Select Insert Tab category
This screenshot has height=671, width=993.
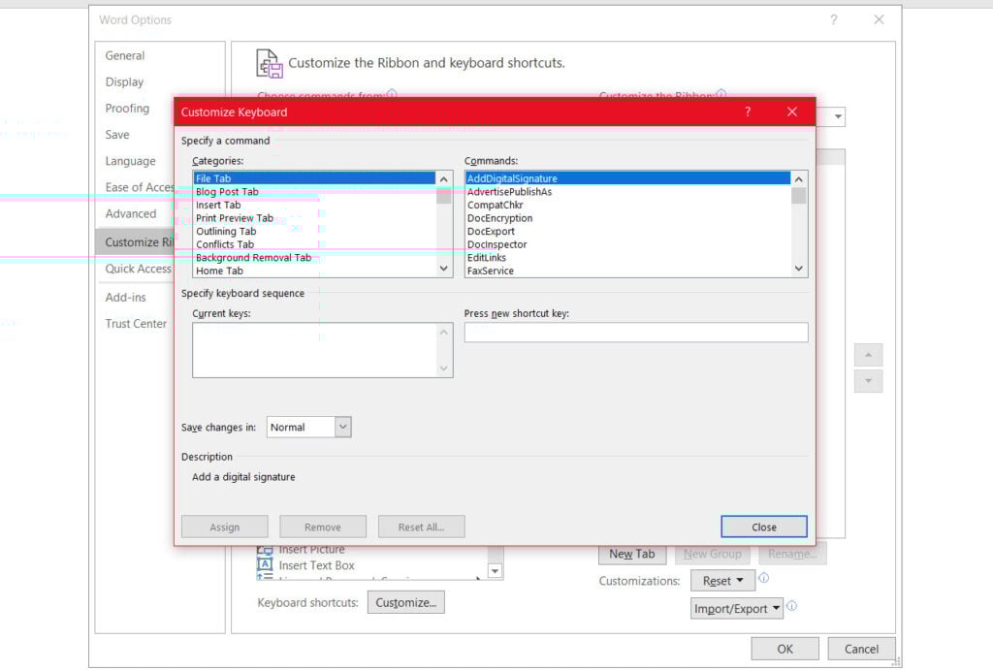[x=315, y=206]
